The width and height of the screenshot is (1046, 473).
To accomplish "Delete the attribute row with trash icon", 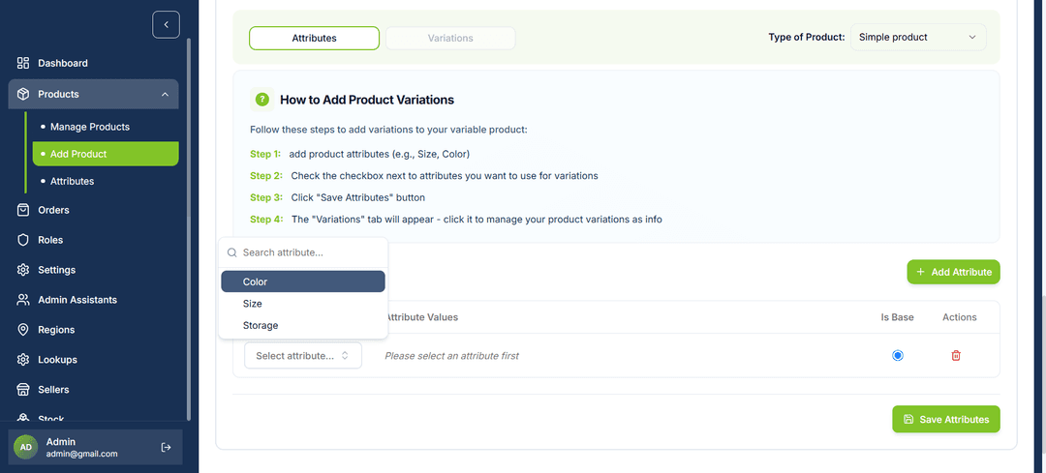I will (956, 356).
